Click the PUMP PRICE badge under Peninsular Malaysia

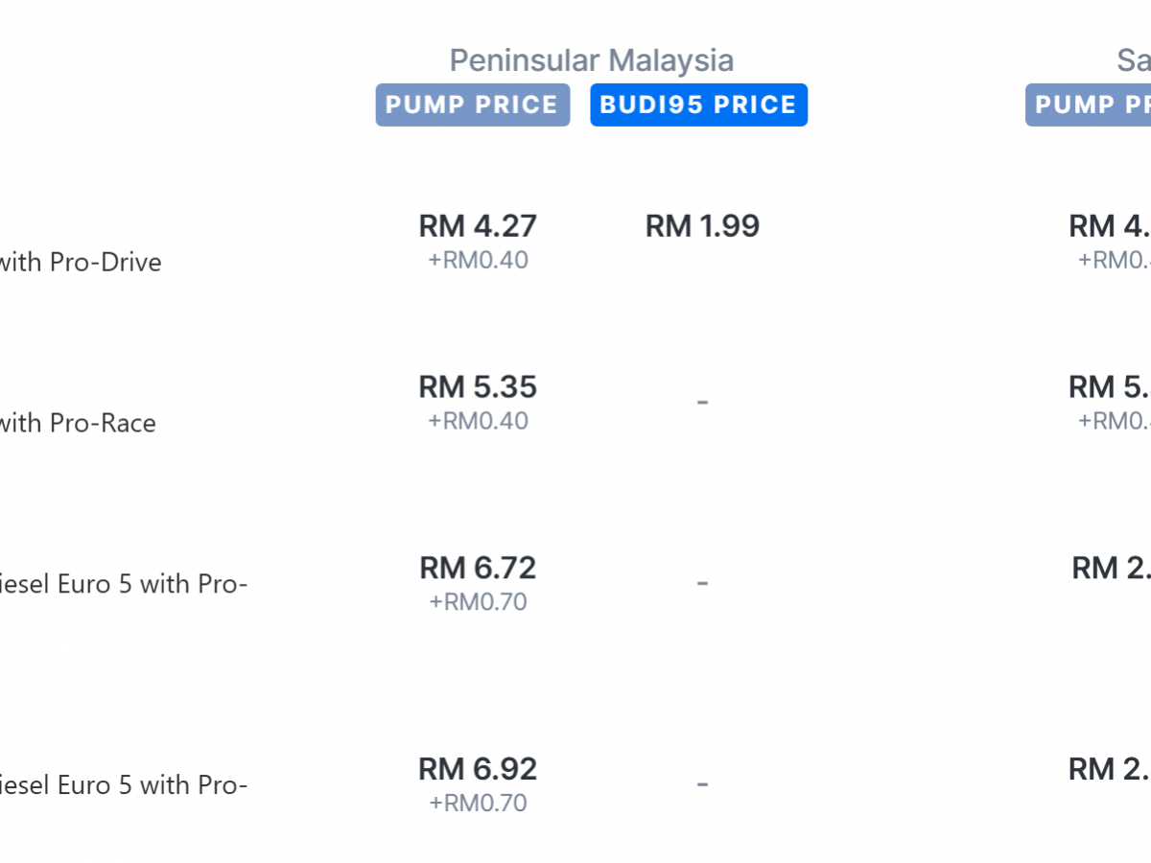point(472,105)
